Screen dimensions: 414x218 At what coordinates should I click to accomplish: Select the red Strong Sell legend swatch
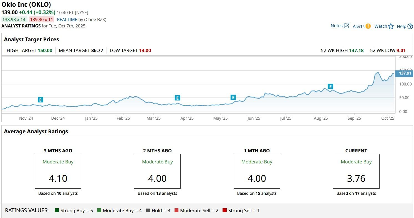(224, 211)
